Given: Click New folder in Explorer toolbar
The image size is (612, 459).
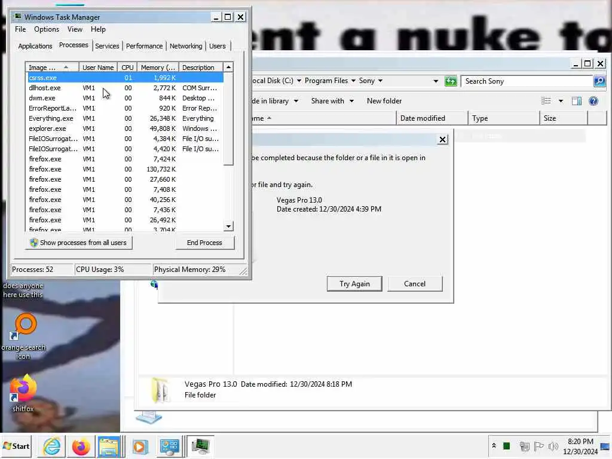Looking at the screenshot, I should (x=384, y=101).
